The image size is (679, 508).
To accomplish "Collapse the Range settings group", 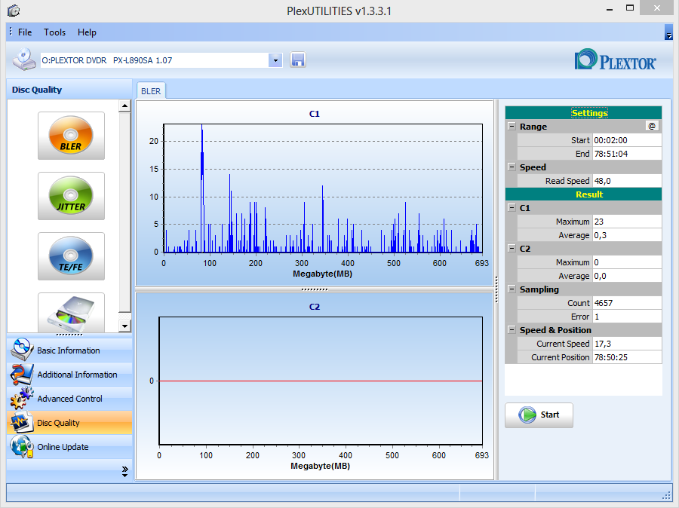I will point(512,127).
